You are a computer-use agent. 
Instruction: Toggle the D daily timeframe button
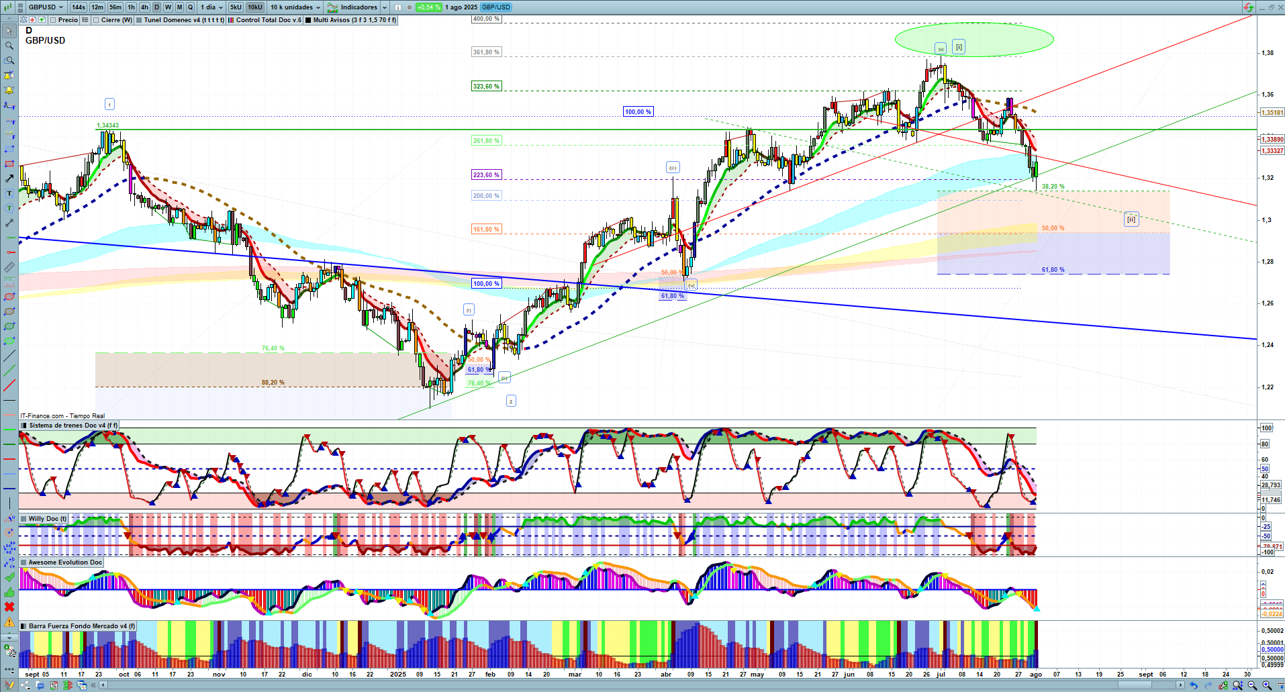[x=156, y=7]
